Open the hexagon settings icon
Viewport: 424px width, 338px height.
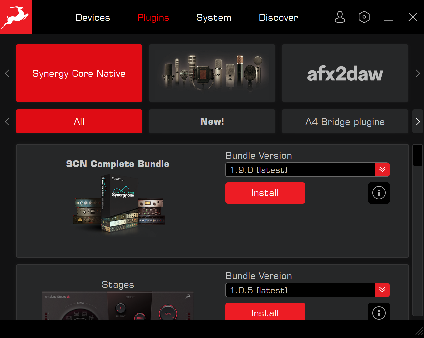(x=364, y=17)
